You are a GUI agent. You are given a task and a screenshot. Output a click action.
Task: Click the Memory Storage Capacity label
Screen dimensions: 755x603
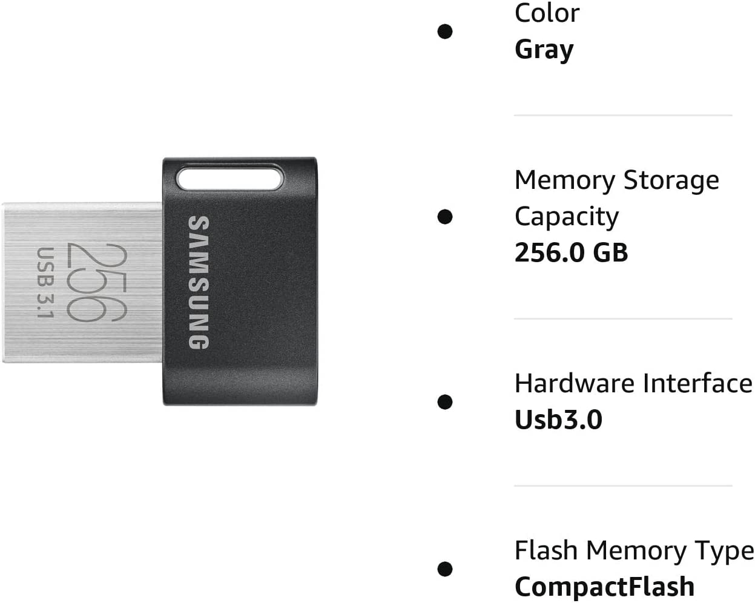(x=616, y=198)
